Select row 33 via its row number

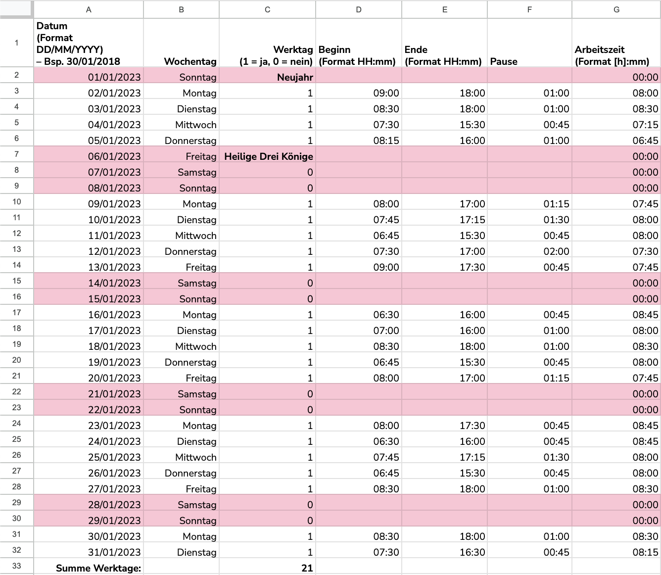coord(16,568)
